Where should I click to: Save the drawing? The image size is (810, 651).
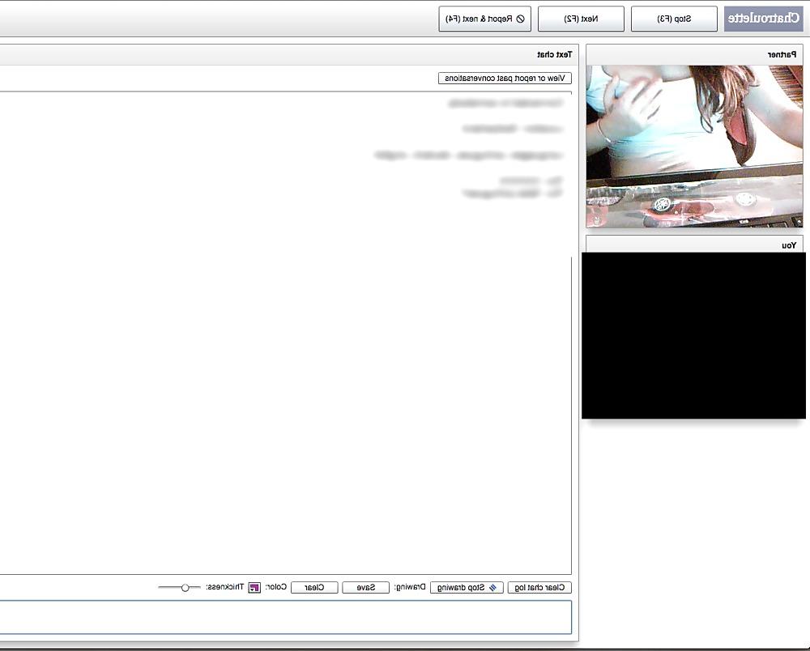click(x=366, y=588)
